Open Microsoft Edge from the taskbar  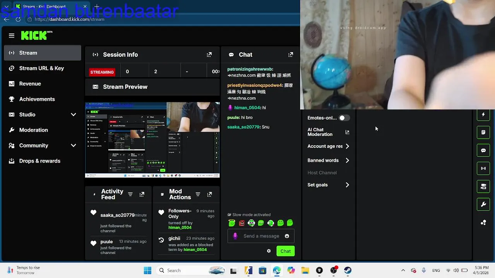[x=277, y=271]
